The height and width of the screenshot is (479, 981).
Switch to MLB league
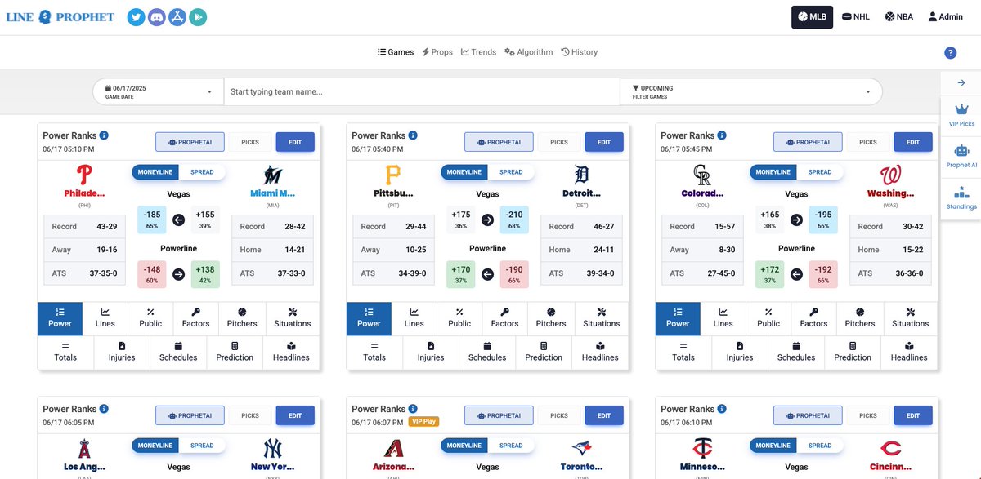coord(812,16)
